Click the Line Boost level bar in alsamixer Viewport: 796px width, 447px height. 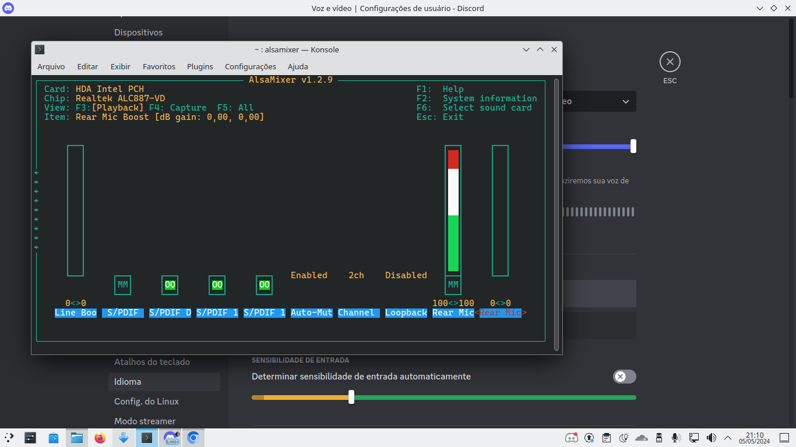pyautogui.click(x=75, y=211)
